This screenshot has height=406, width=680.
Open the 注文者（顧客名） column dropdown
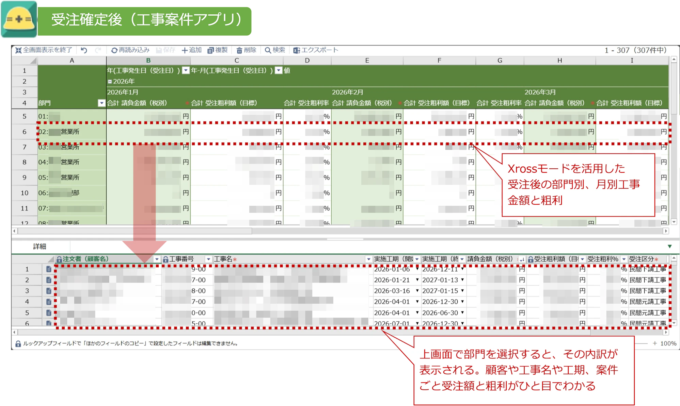click(x=157, y=259)
